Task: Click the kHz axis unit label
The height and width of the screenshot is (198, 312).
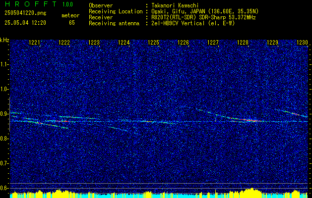Action: (x=4, y=40)
